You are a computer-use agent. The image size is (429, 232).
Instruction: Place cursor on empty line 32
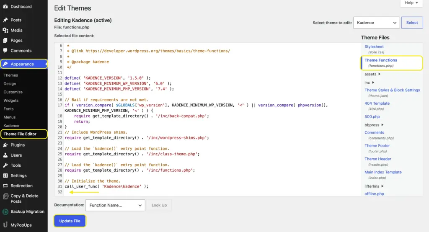[x=212, y=192]
